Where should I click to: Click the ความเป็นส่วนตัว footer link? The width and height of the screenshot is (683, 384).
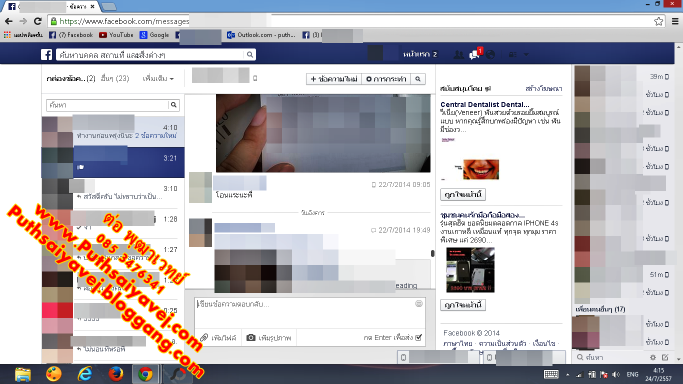[x=502, y=344]
